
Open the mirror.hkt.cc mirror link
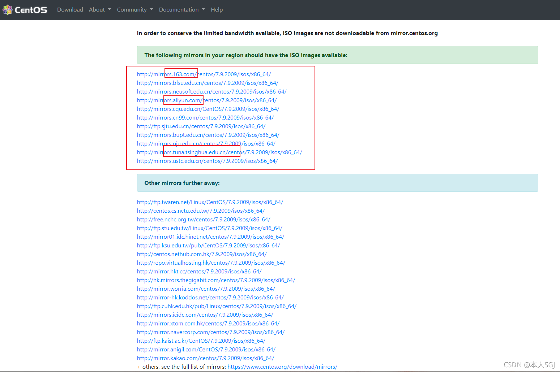[199, 272]
